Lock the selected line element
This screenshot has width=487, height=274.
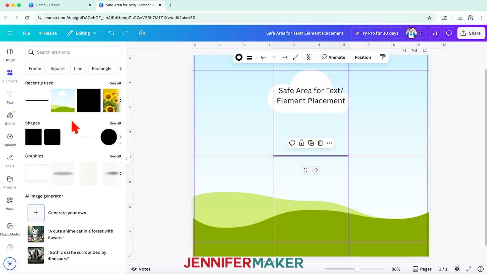(x=301, y=143)
